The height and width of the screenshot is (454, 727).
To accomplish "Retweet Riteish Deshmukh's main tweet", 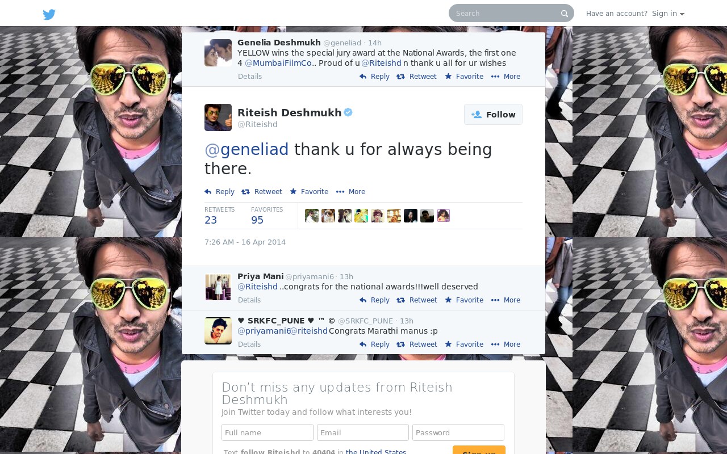I will [x=262, y=192].
